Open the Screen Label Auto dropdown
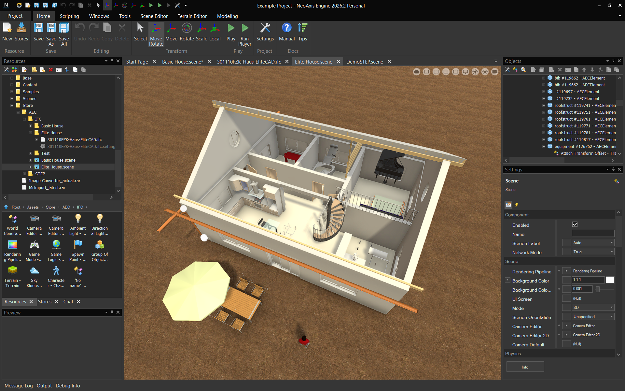 pyautogui.click(x=593, y=243)
